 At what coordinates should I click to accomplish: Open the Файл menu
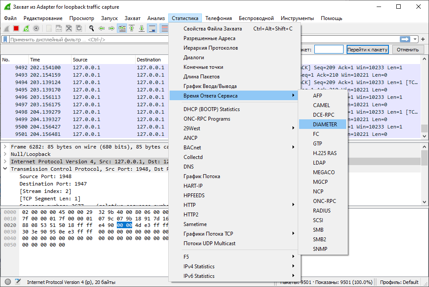click(10, 18)
